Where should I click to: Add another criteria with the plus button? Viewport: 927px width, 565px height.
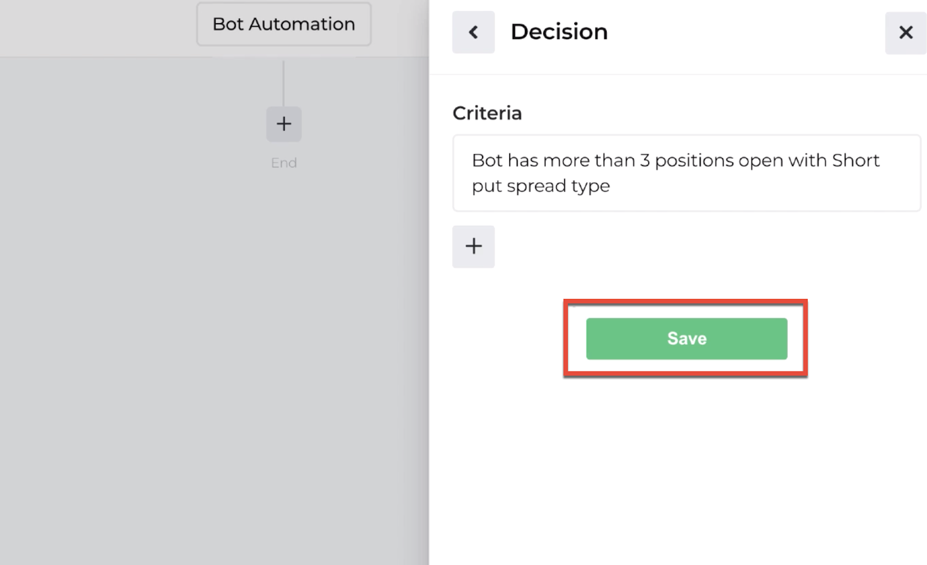click(473, 246)
